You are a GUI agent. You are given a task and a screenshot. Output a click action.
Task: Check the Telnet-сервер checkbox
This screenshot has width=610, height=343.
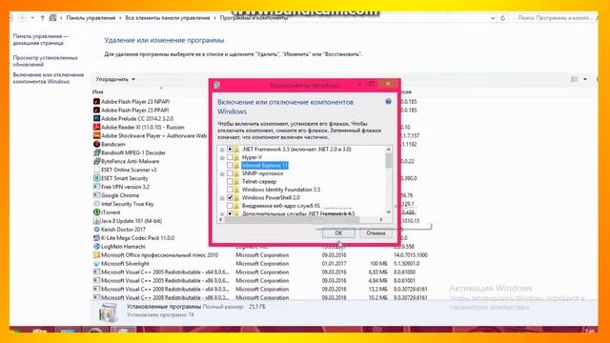[x=230, y=182]
